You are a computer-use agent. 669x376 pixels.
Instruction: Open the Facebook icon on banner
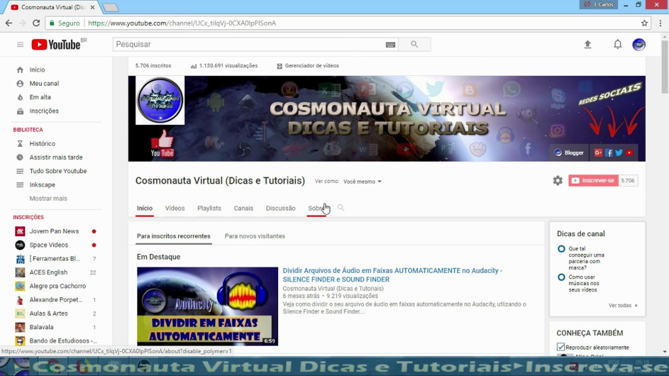[609, 152]
